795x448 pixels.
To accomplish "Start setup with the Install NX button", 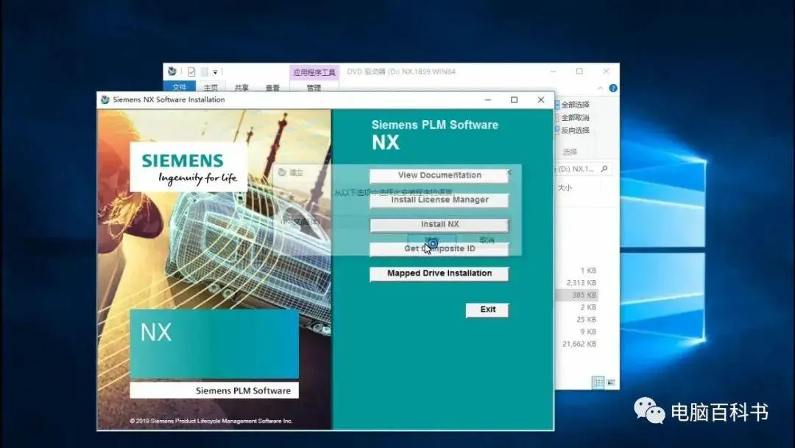I will [x=439, y=224].
